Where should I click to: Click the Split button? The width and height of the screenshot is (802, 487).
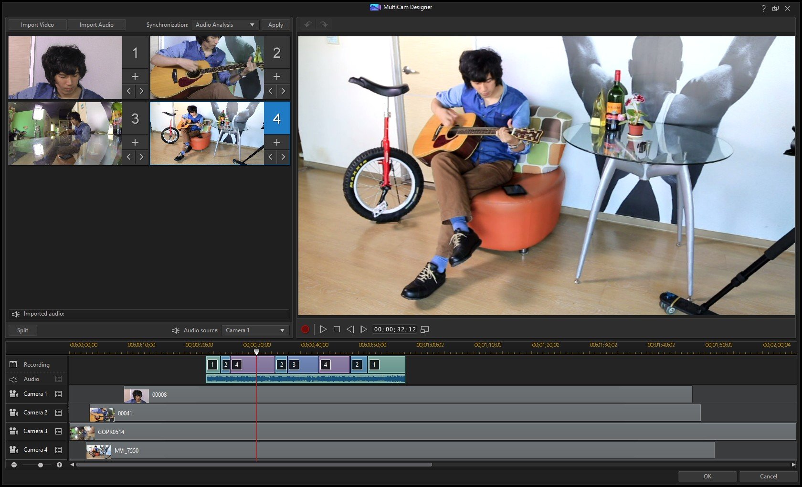pos(22,330)
